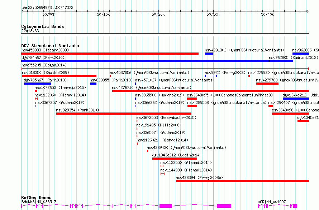The image size is (319, 210).
Task: Click the nsv459933 (Itsara2009) variant label
Action: click(45, 50)
